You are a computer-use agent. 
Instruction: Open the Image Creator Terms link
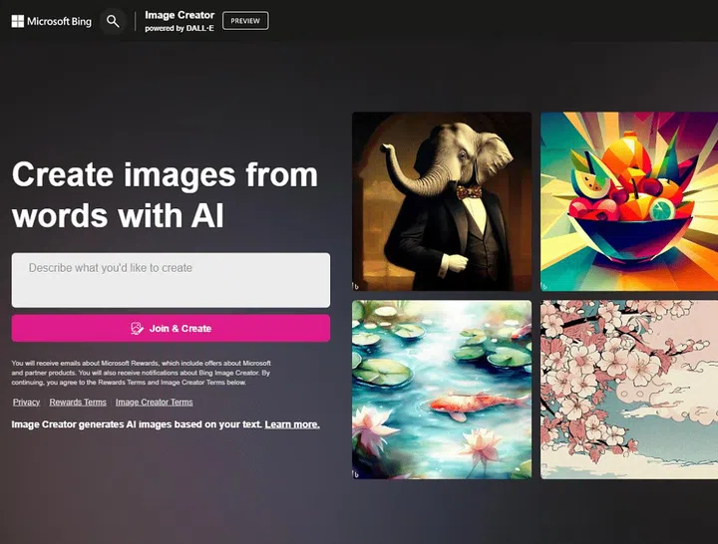pos(155,403)
